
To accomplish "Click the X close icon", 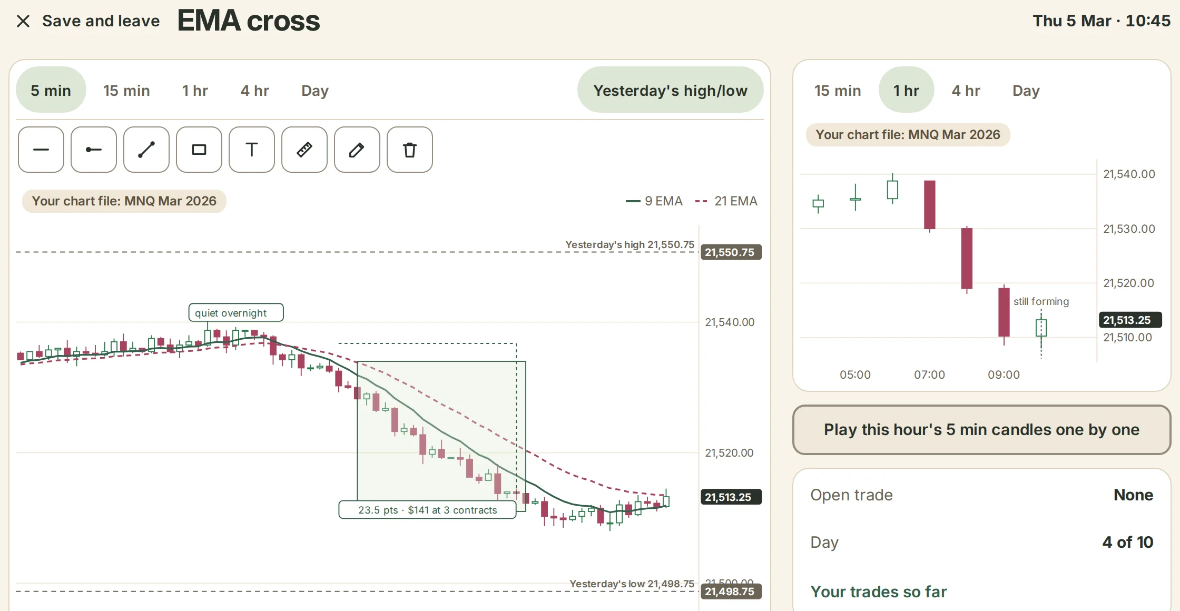I will (23, 21).
